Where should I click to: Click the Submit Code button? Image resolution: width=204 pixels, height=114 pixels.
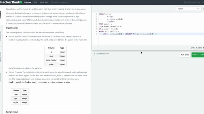click(x=198, y=55)
